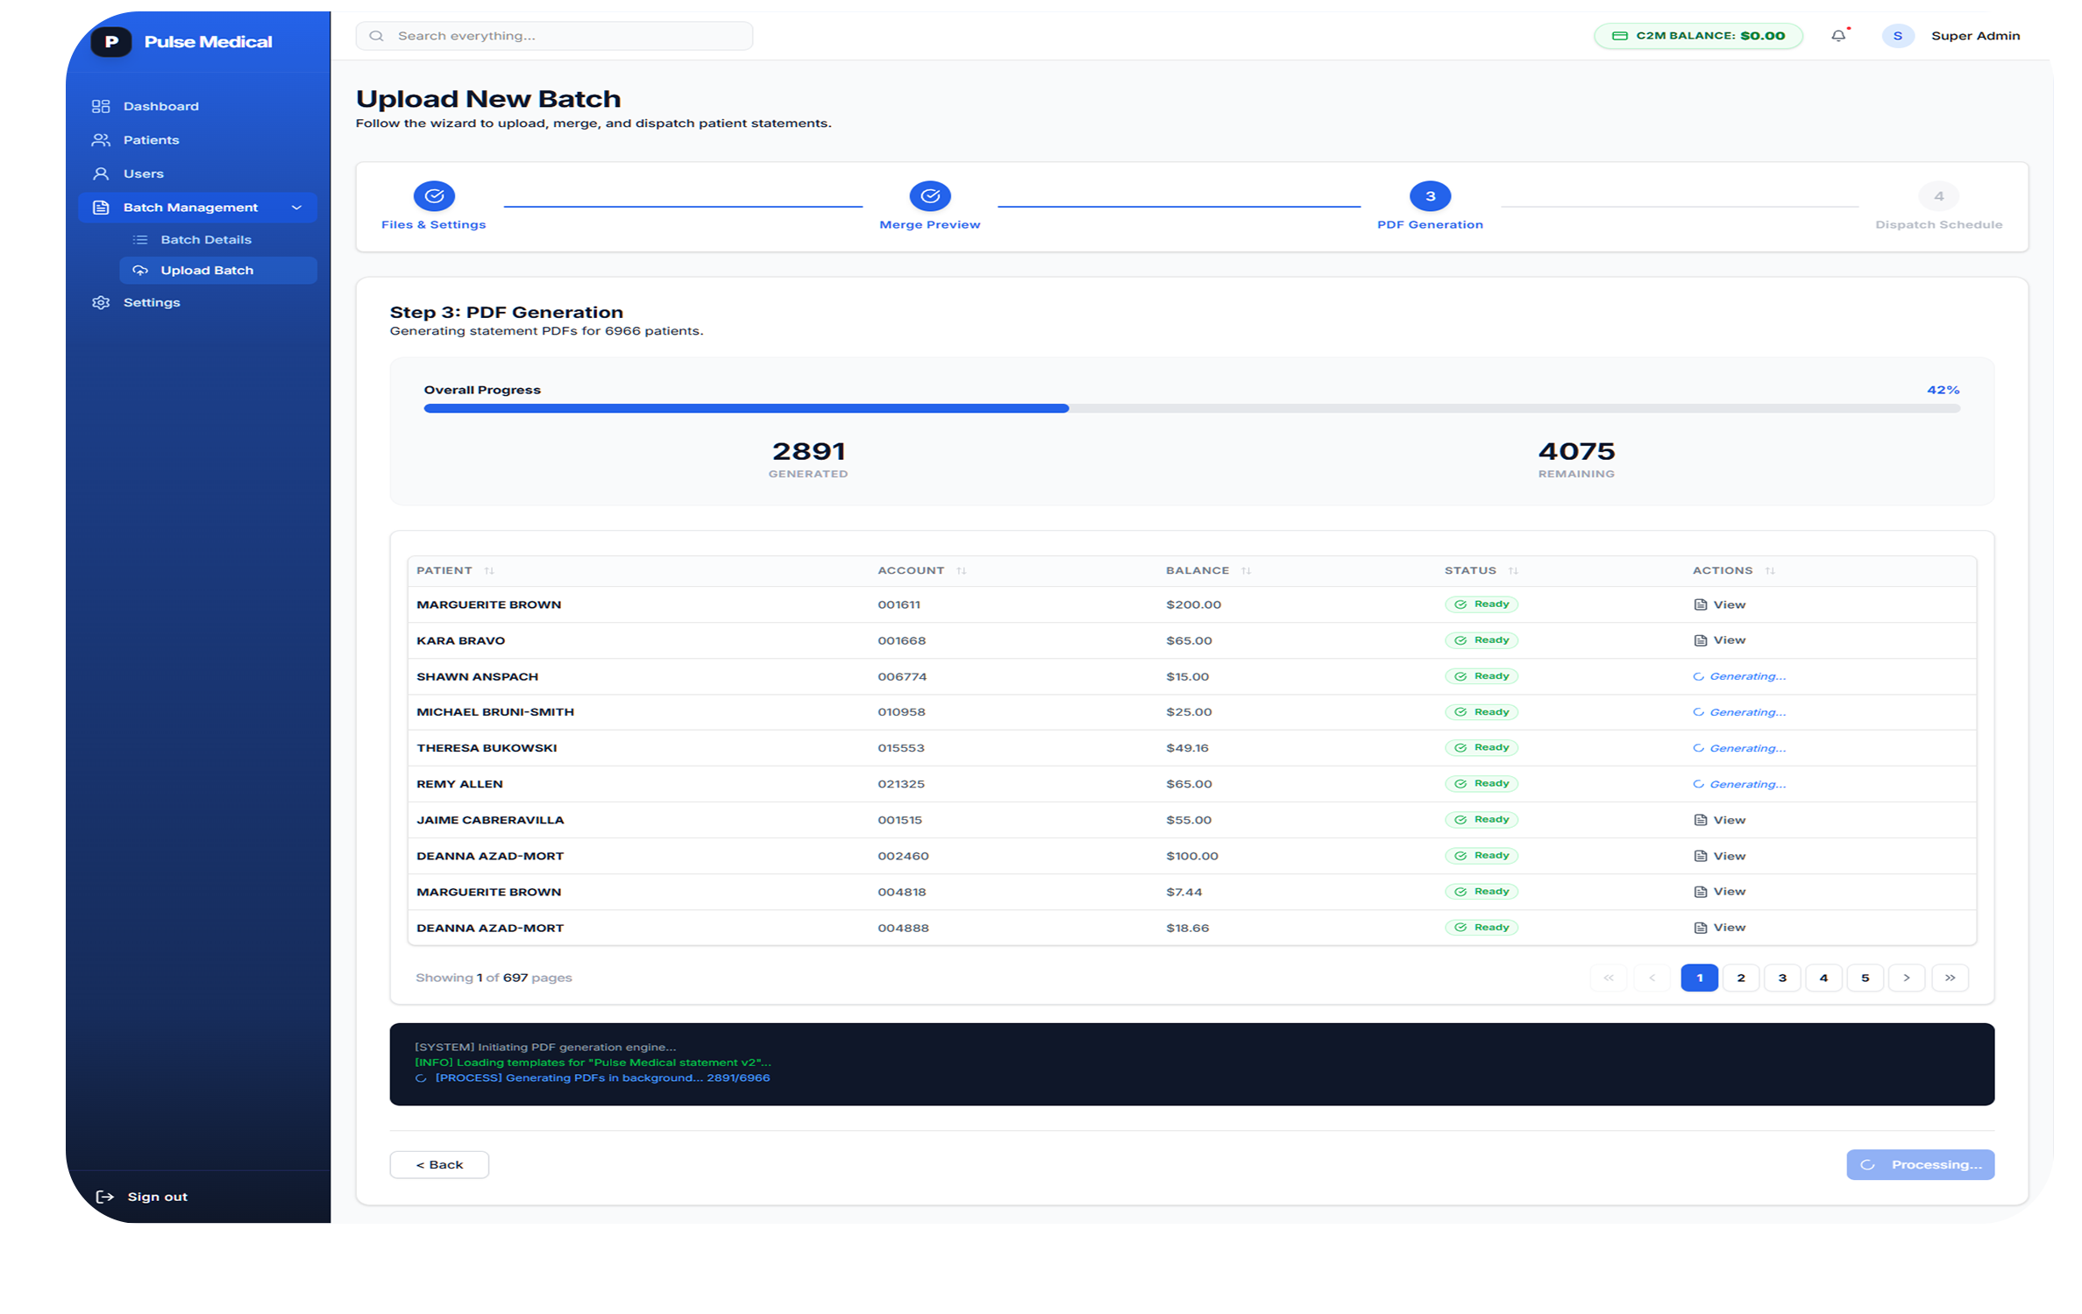Collapse the Batch Management menu chevron
Screen dimensions: 2082x1314
coord(296,208)
